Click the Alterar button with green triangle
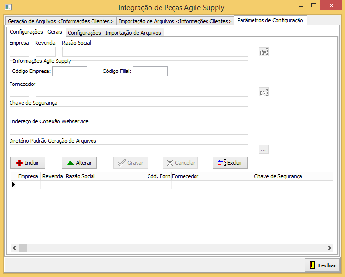The height and width of the screenshot is (277, 345). click(x=79, y=163)
